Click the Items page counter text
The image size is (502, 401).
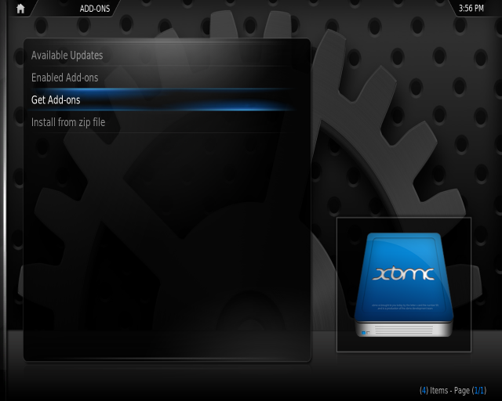click(x=453, y=391)
